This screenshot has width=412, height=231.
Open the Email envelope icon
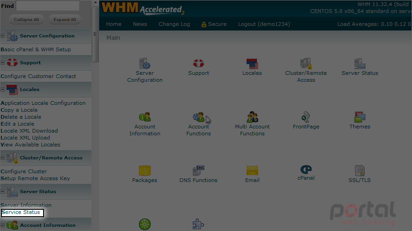point(252,170)
